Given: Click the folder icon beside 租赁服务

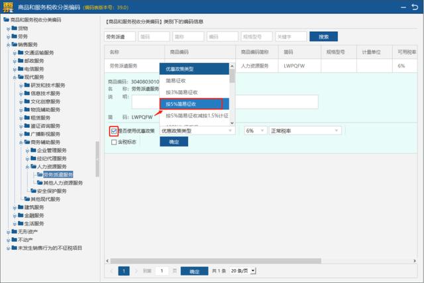Looking at the screenshot, I should [x=27, y=117].
